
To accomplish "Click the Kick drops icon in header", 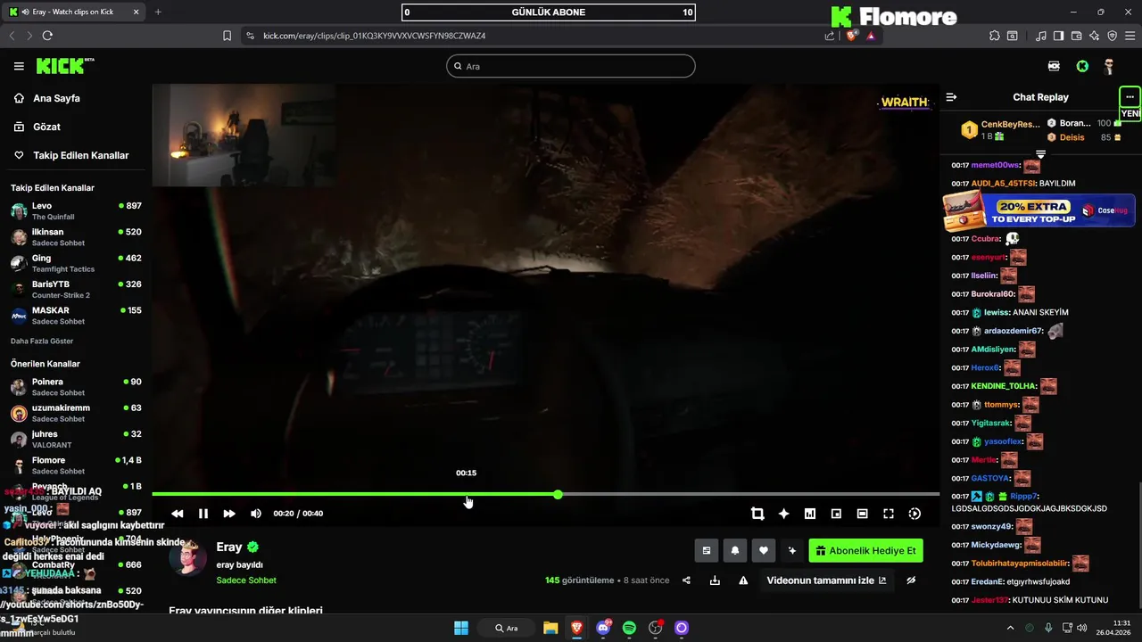I will click(x=1054, y=66).
